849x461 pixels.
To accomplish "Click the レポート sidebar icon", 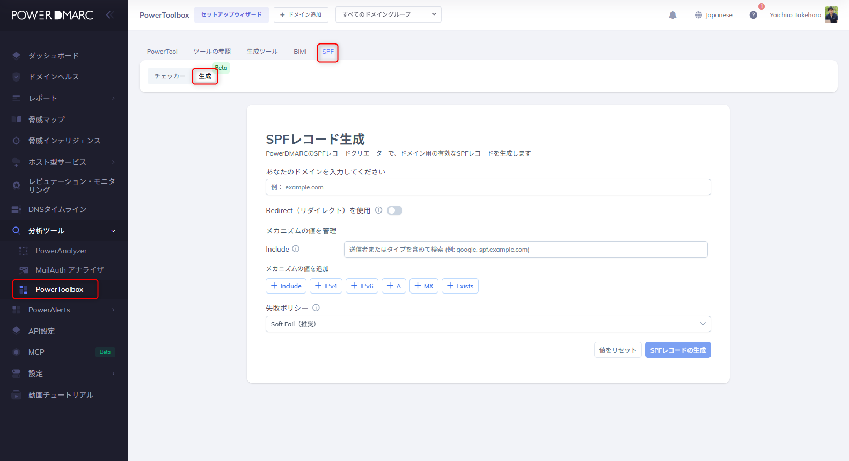I will point(16,98).
